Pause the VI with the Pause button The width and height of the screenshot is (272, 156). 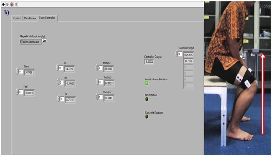tap(16, 4)
